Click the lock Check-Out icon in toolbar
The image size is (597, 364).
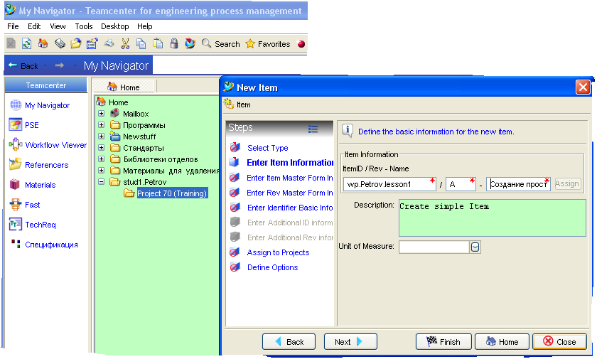point(174,44)
